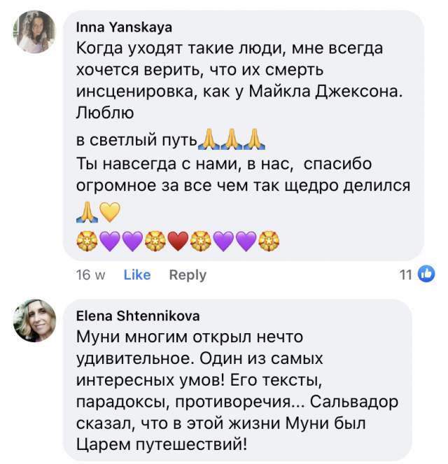View the 11 reactions count

(406, 275)
